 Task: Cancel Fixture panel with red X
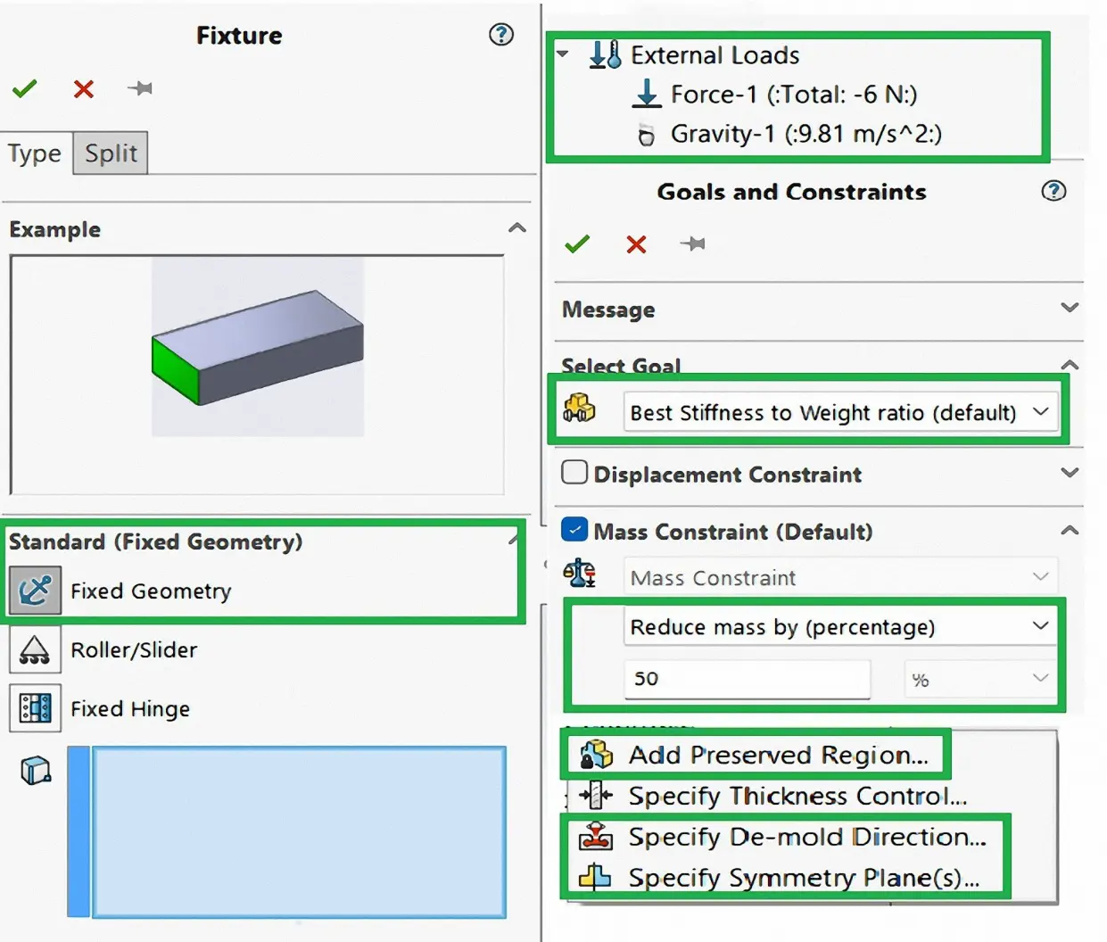click(84, 88)
